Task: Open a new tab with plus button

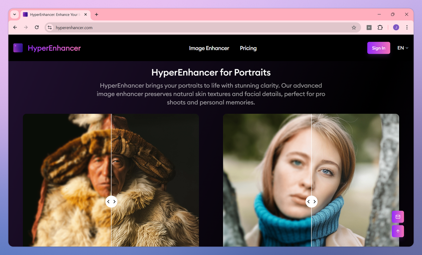Action: (x=96, y=14)
